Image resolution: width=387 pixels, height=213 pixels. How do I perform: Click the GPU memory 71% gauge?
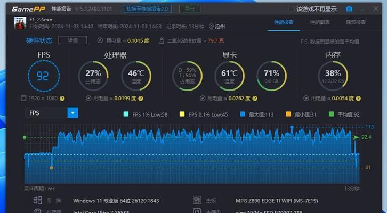(271, 76)
